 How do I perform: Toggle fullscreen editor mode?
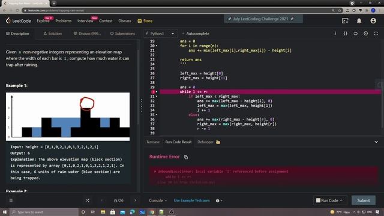376,34
